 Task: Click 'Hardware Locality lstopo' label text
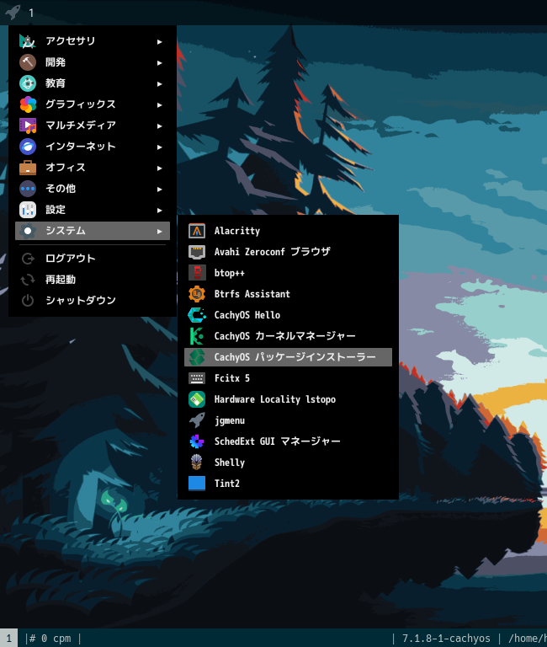275,399
